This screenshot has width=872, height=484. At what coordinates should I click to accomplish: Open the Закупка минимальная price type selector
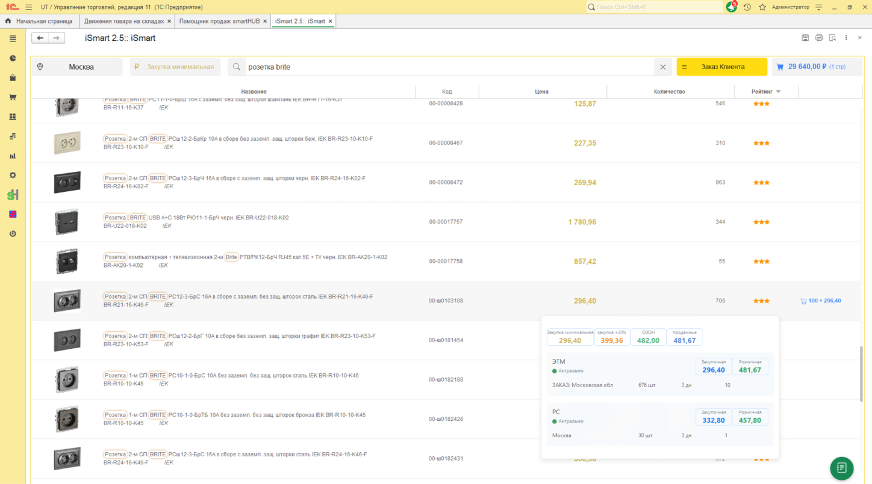click(175, 67)
